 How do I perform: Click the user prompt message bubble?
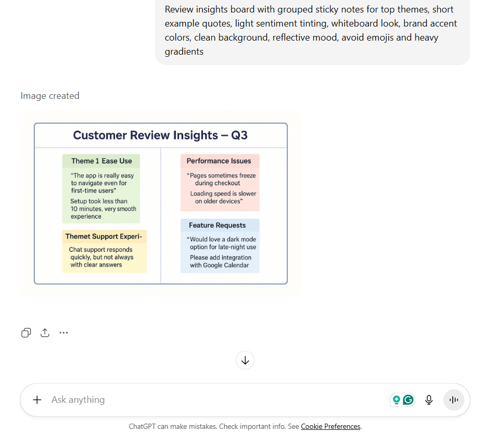tap(312, 30)
